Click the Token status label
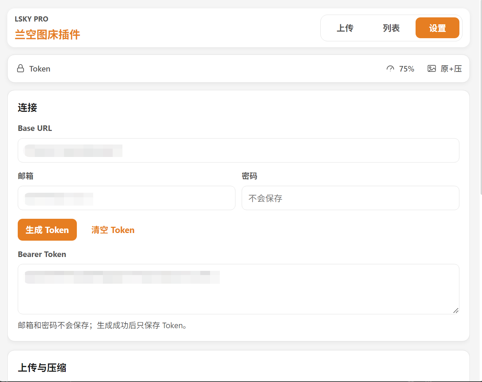Screen dimensions: 482x382 tap(40, 69)
